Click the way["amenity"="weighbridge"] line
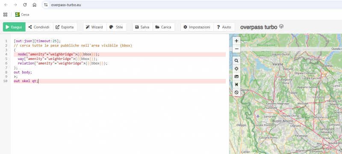The width and height of the screenshot is (342, 154). [x=58, y=59]
